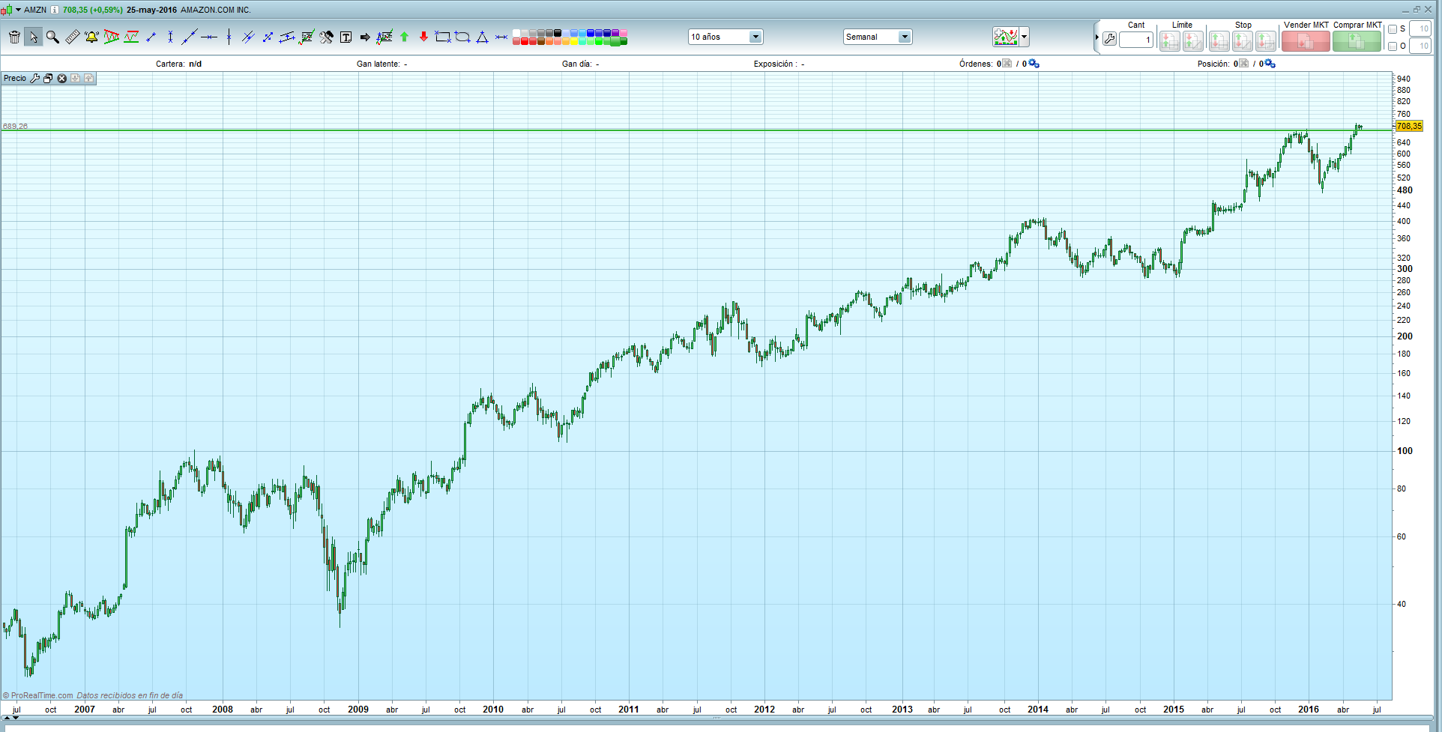The width and height of the screenshot is (1442, 732).
Task: Select the zoom magnifier tool
Action: pyautogui.click(x=52, y=36)
